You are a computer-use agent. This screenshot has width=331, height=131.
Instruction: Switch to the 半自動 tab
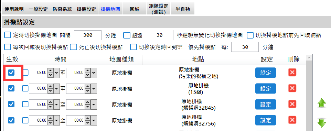(x=183, y=9)
